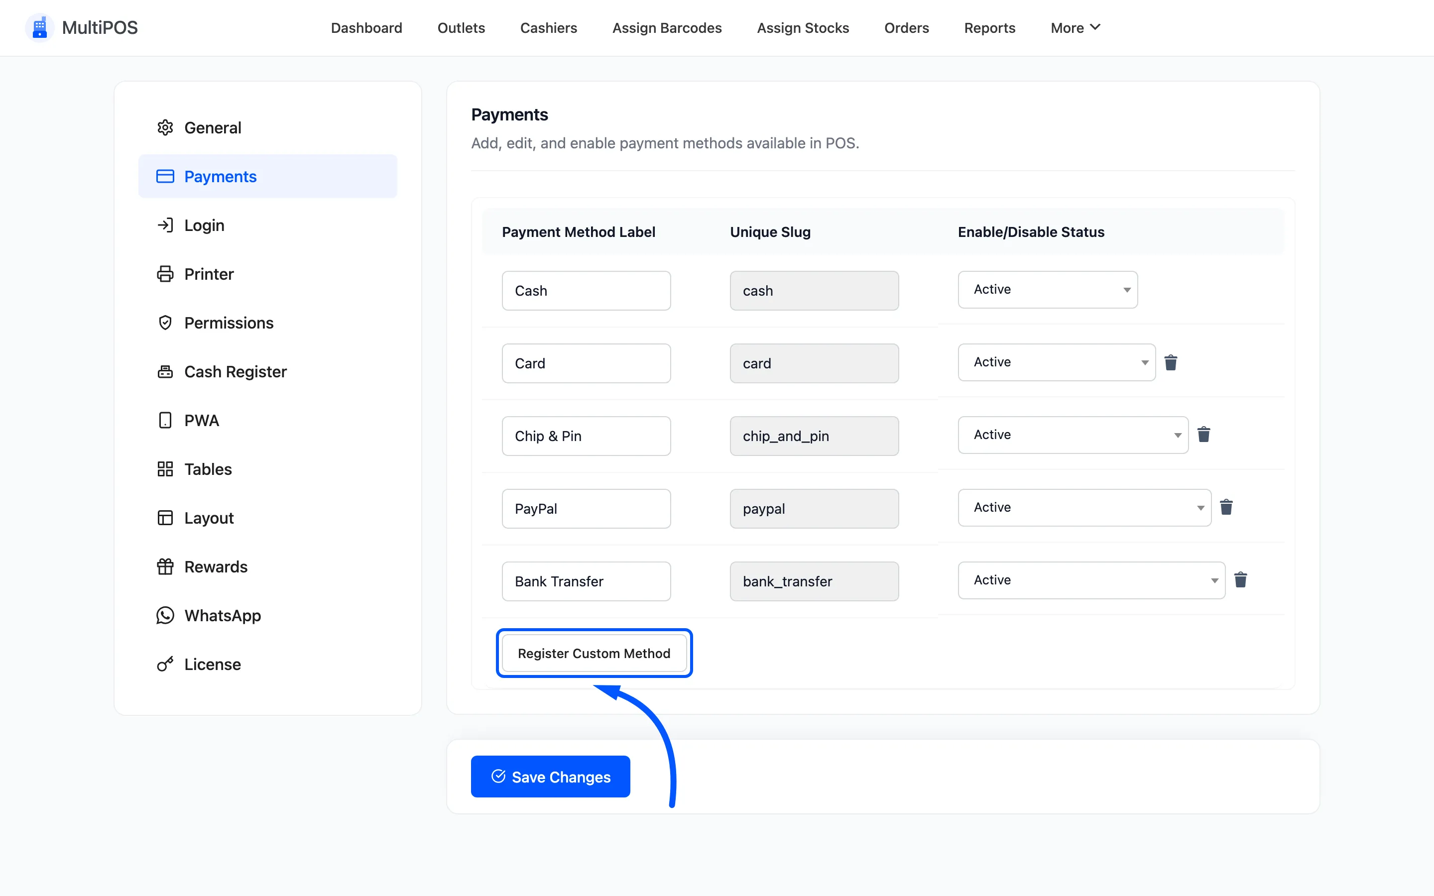The width and height of the screenshot is (1434, 896).
Task: Delete the Card payment method
Action: (1170, 363)
